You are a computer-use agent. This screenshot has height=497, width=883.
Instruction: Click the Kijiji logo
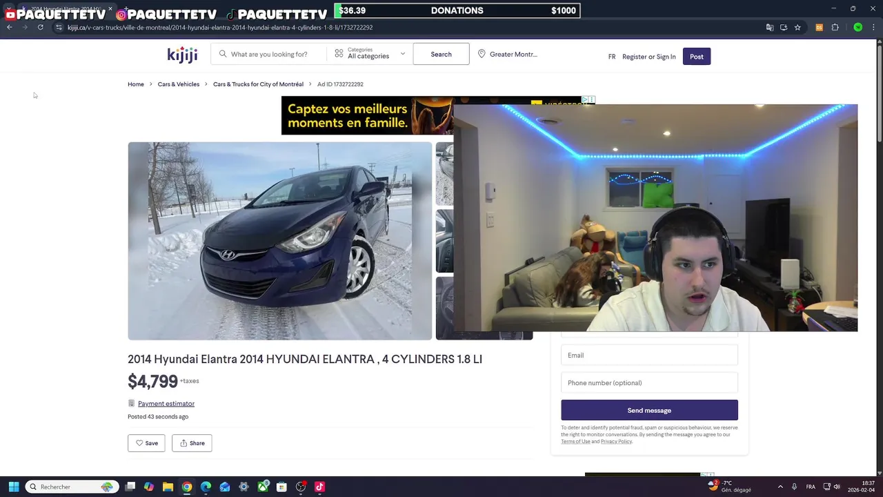182,55
